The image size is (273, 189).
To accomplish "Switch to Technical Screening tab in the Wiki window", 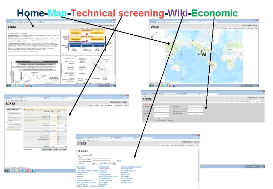I will pos(178,145).
